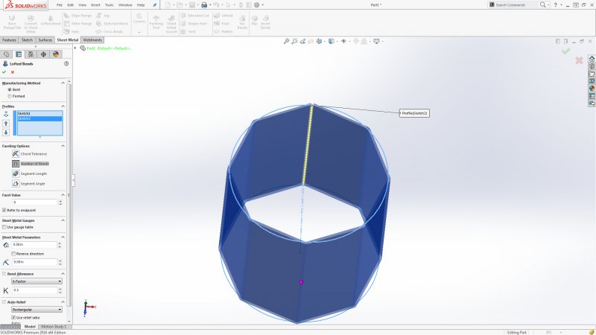Switch to the Surfaces tab
The height and width of the screenshot is (335, 596).
point(45,40)
